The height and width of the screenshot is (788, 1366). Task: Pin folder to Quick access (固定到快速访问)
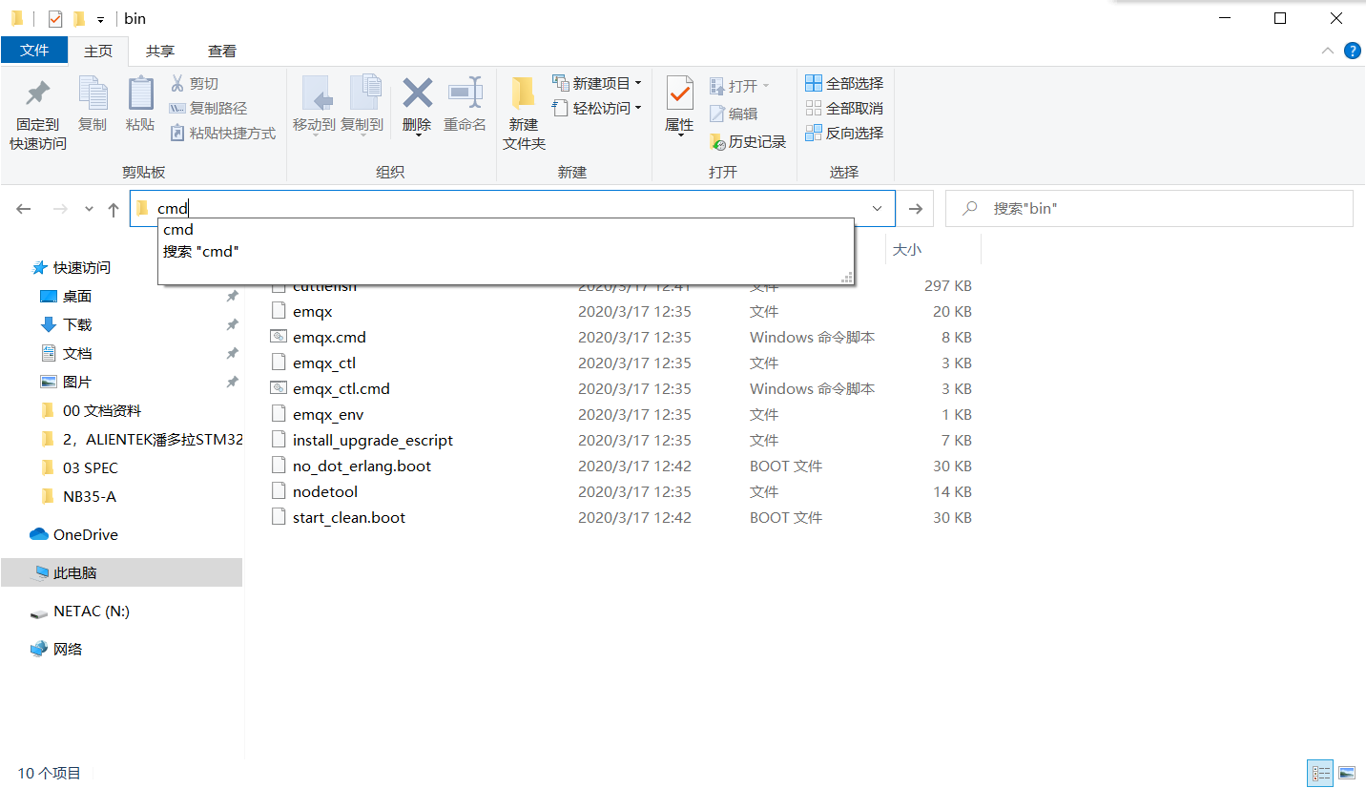[x=38, y=114]
